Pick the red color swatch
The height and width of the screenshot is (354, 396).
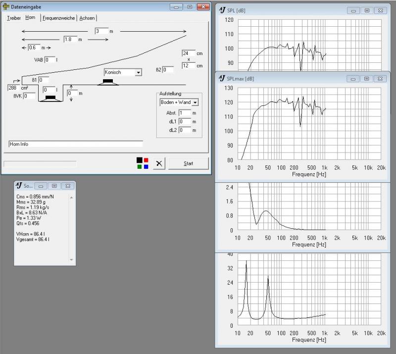(146, 160)
